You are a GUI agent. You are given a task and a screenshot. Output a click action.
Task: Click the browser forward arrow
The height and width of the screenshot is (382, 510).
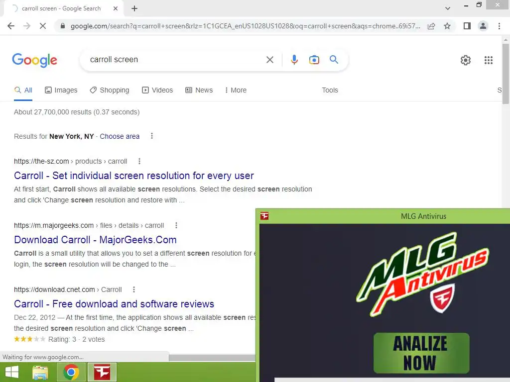click(27, 26)
